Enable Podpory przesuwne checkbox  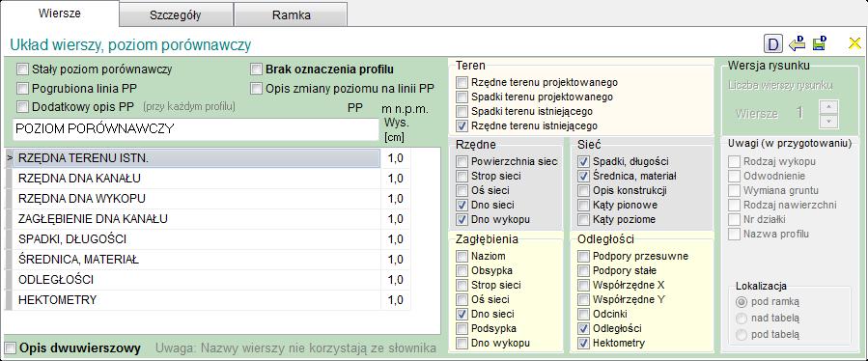[583, 257]
